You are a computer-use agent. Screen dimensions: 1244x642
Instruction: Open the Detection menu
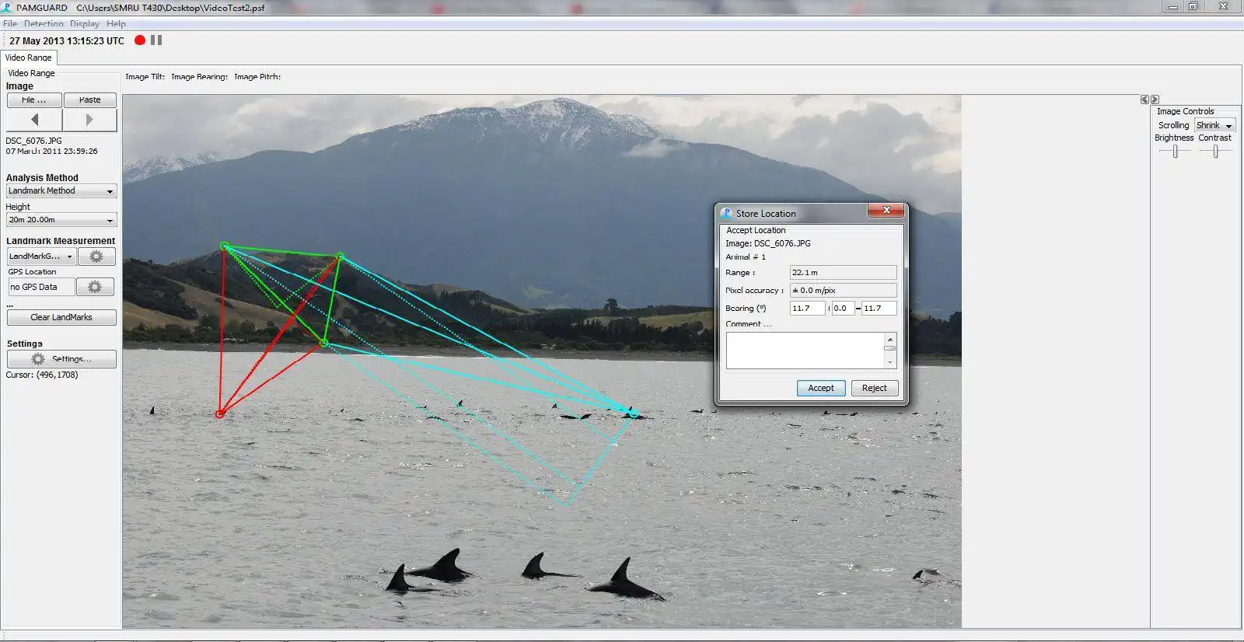[44, 24]
